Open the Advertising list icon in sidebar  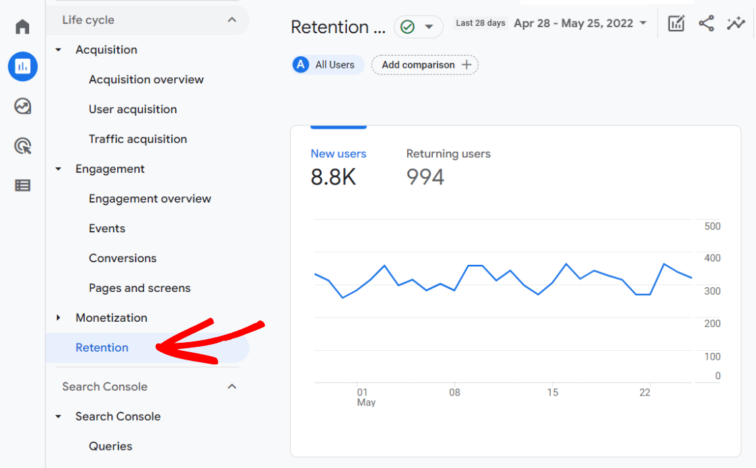22,185
